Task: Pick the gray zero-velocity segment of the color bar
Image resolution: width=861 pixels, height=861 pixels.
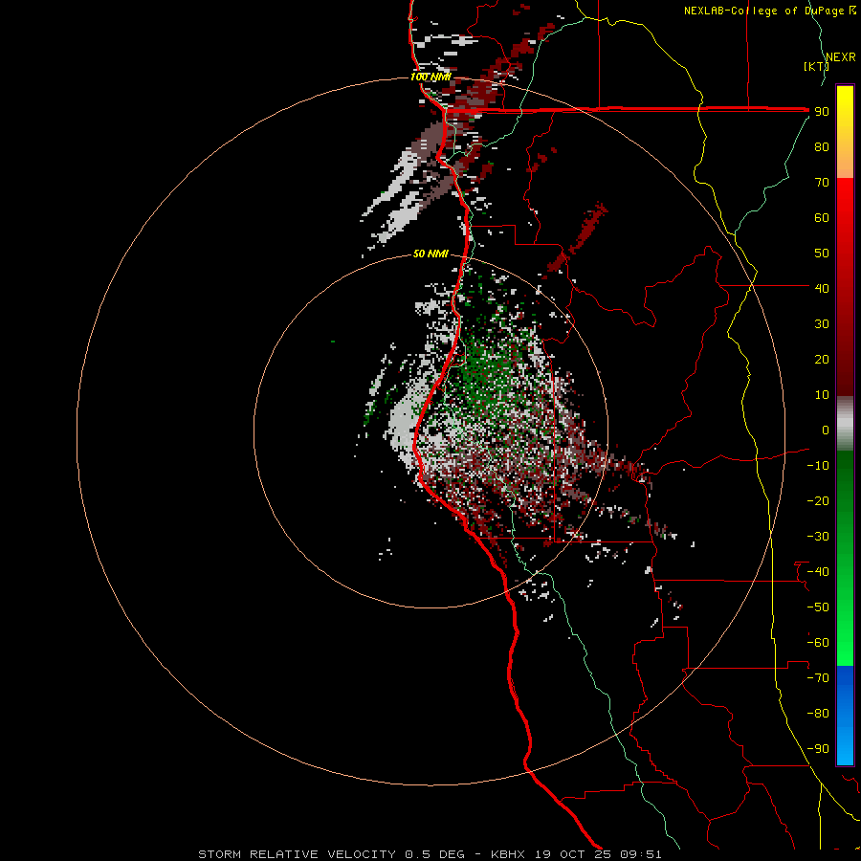Action: coord(845,424)
